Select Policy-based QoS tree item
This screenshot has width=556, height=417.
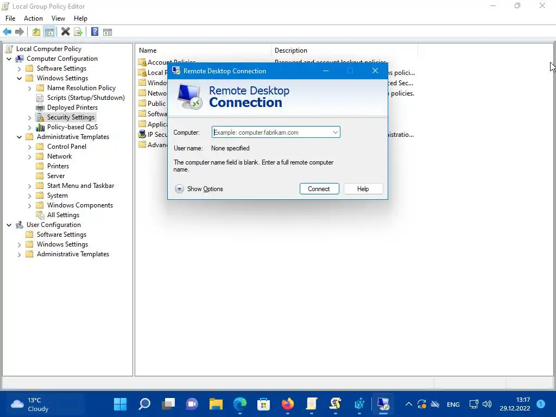tap(72, 127)
